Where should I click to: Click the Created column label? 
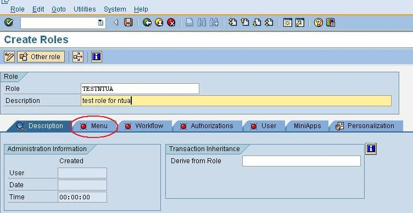[71, 161]
